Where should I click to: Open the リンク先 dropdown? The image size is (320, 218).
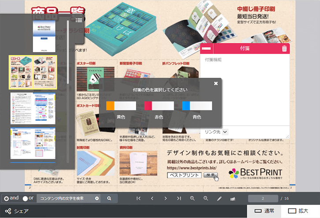216,132
